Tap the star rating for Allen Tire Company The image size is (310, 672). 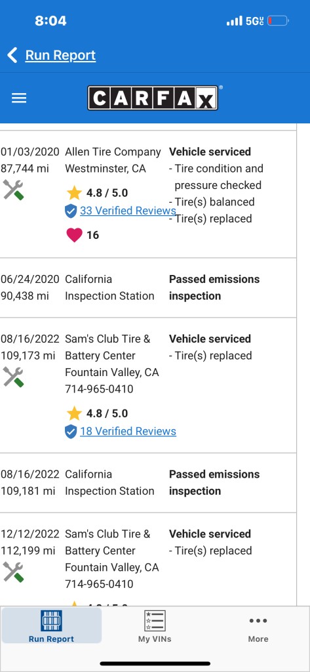[x=97, y=193]
